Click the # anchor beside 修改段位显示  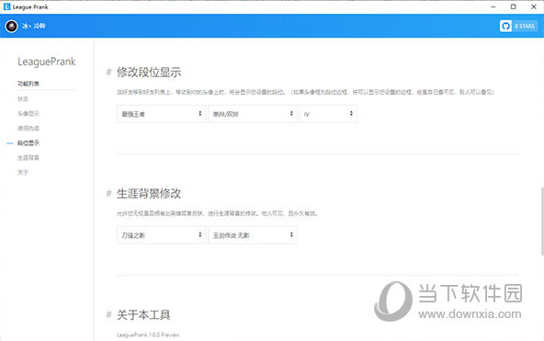click(x=108, y=73)
